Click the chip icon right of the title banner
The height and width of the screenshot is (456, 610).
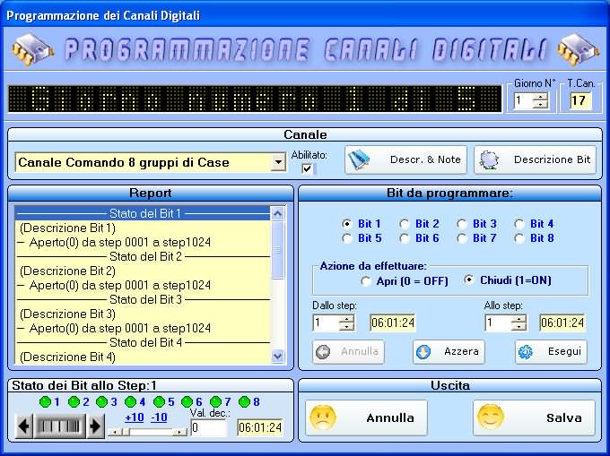tap(579, 49)
